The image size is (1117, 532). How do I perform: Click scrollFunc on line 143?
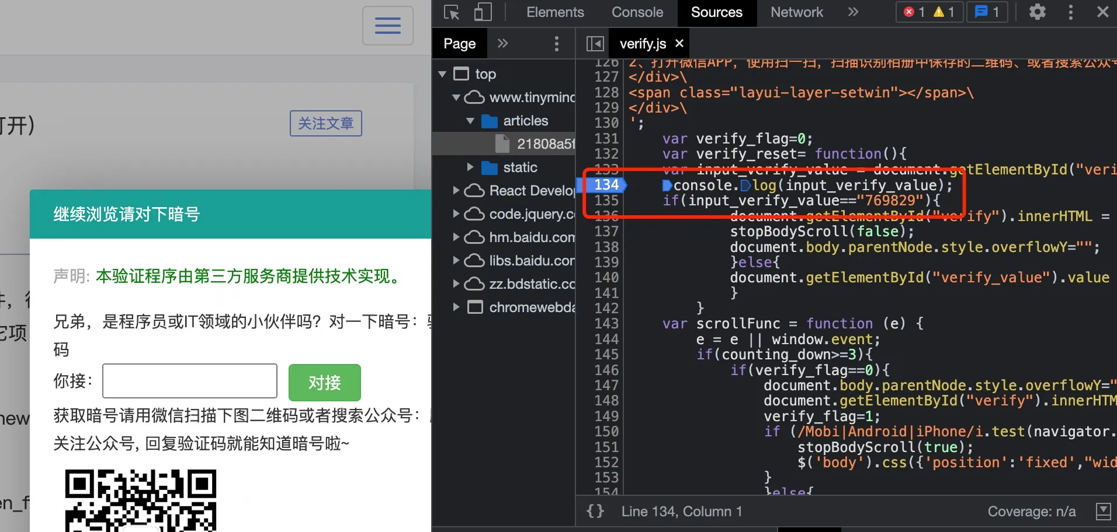click(738, 323)
